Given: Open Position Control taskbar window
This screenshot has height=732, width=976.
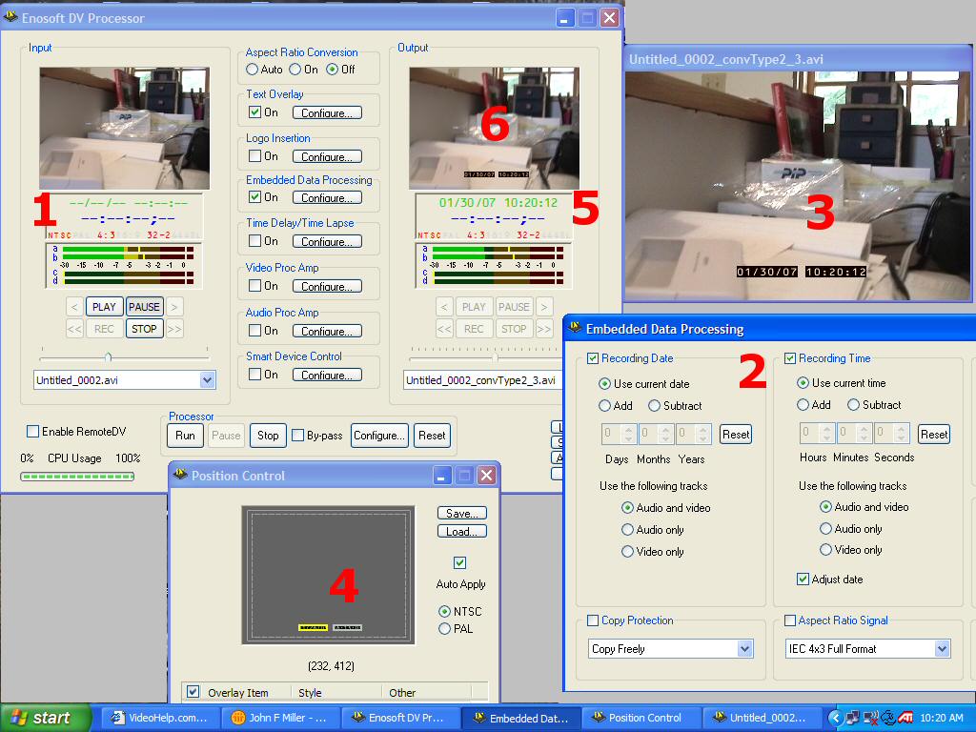Looking at the screenshot, I should [641, 718].
